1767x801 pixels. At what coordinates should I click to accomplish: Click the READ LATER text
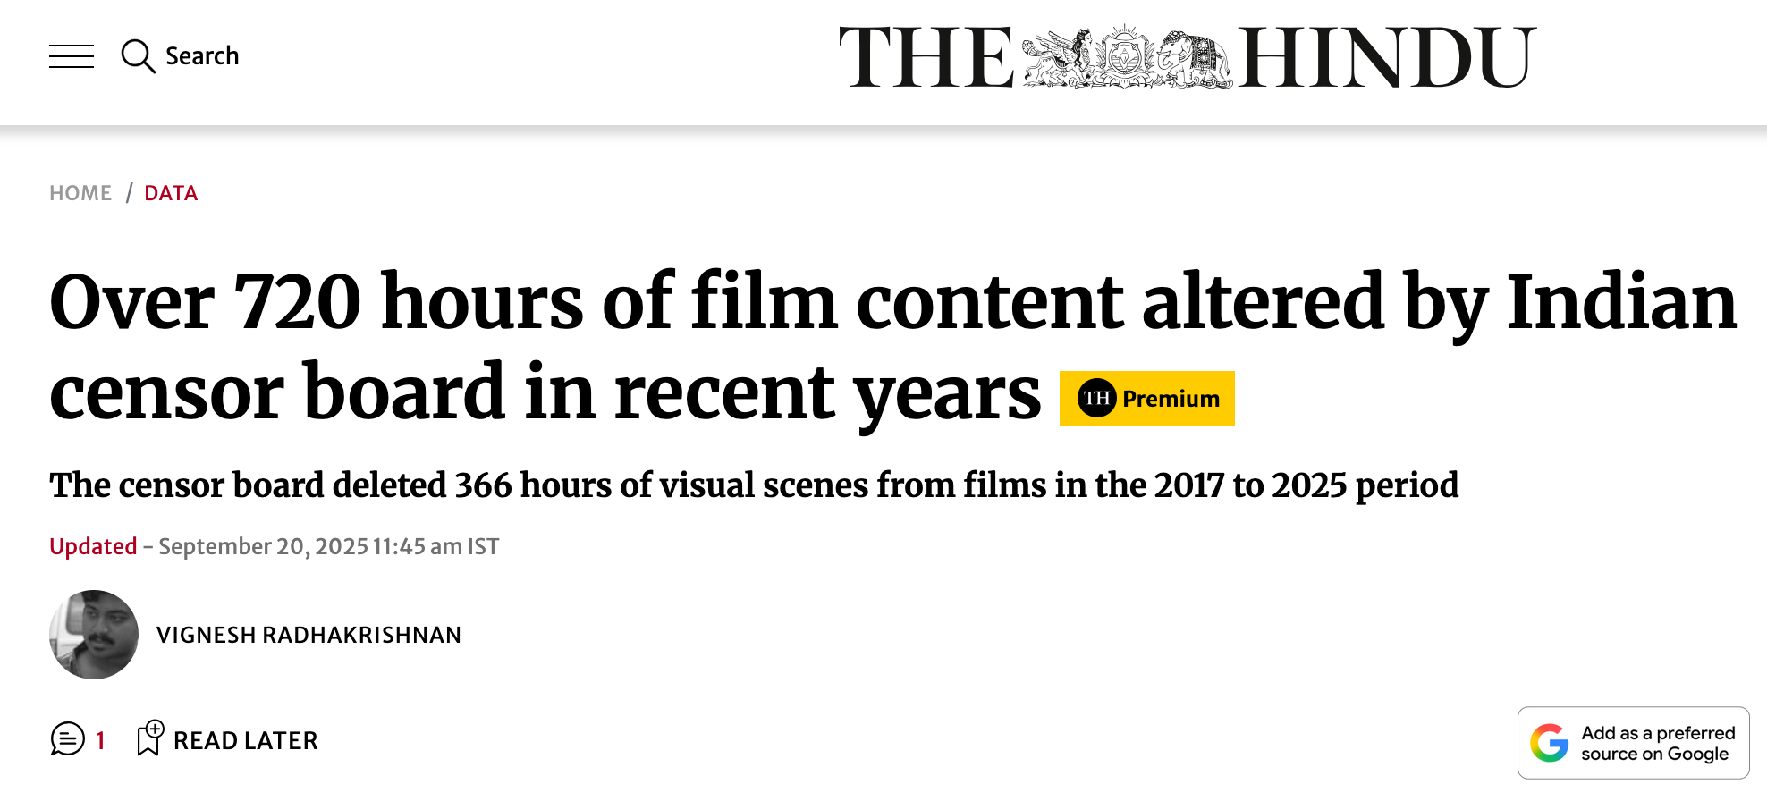(245, 741)
